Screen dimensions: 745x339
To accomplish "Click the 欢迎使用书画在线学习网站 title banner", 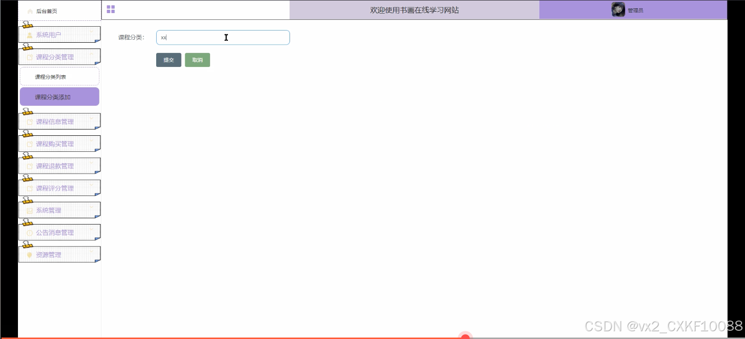I will (414, 10).
